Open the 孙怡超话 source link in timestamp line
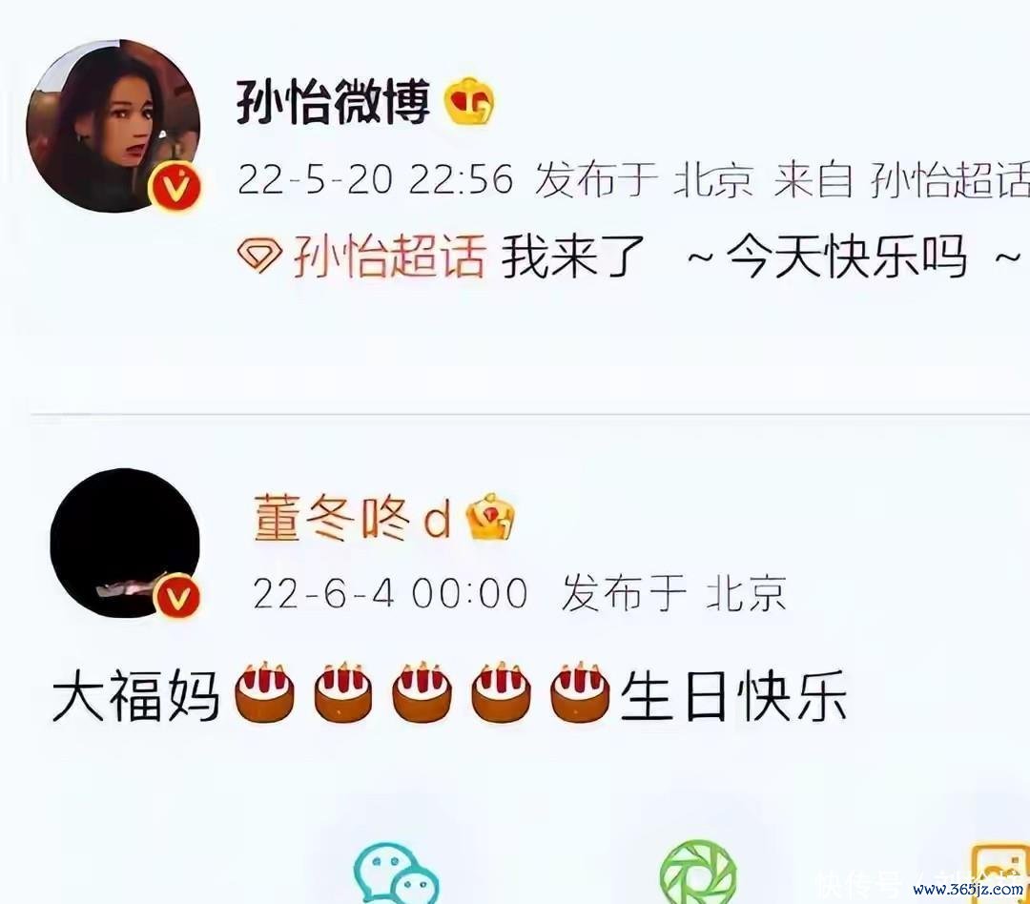 (950, 179)
